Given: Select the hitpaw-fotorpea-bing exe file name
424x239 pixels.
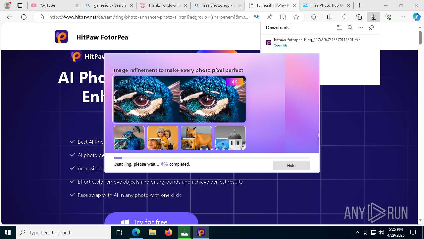Looking at the screenshot, I should tap(317, 40).
